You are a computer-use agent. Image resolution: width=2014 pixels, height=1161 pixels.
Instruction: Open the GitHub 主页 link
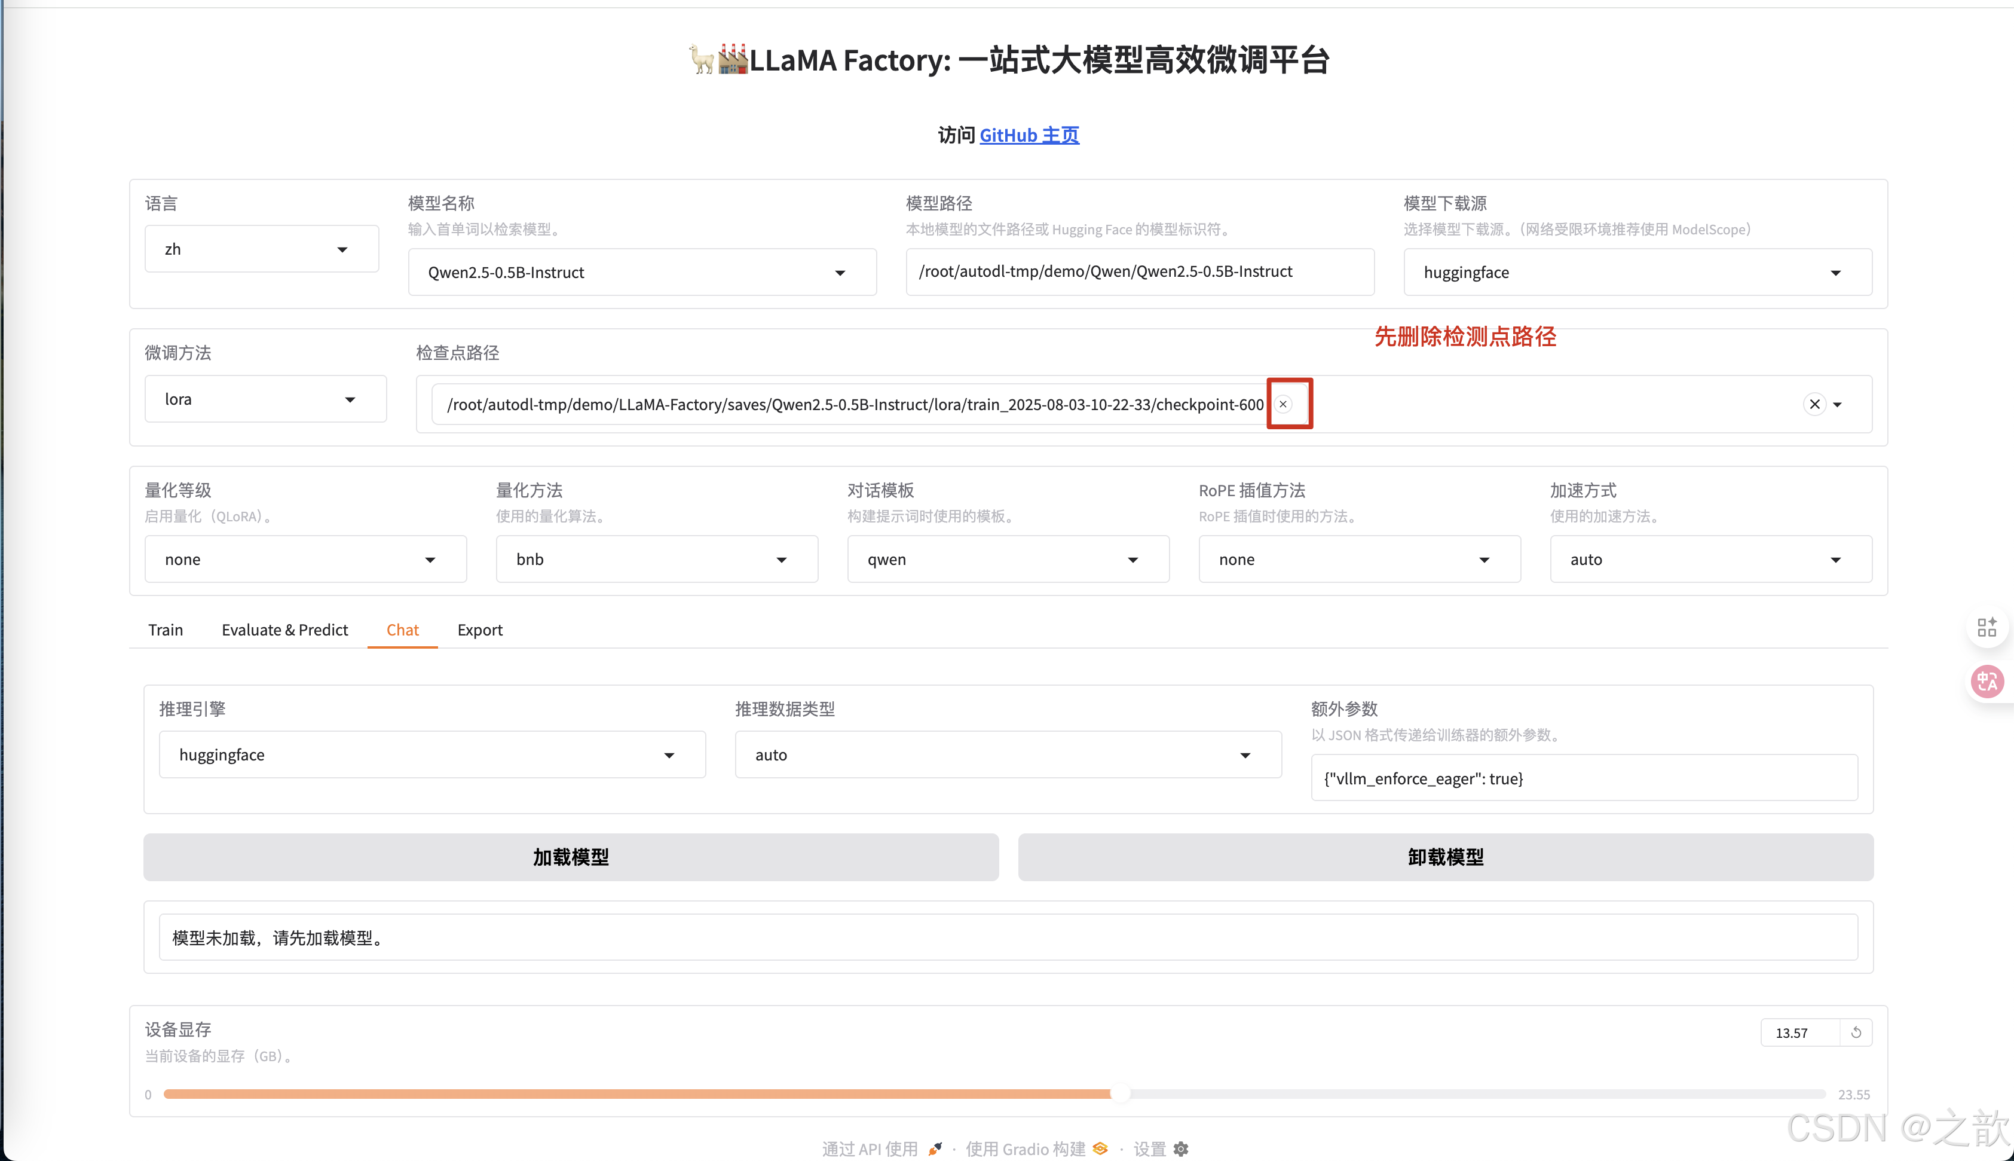point(1029,136)
